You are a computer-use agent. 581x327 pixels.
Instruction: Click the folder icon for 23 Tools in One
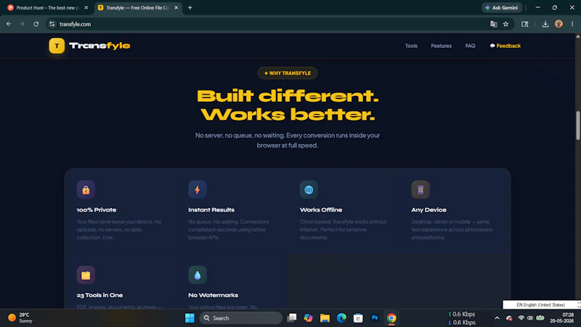(86, 275)
